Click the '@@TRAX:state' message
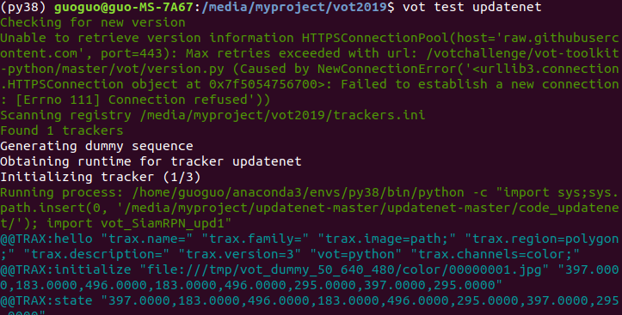This screenshot has height=315, width=622. pos(46,300)
